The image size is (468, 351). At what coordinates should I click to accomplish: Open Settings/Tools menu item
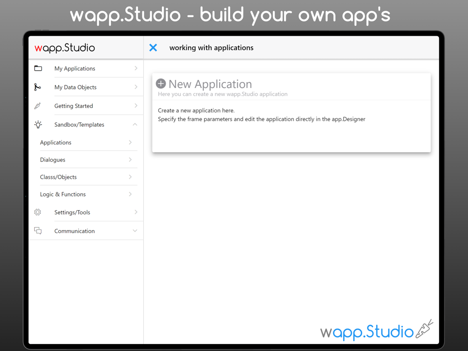[x=86, y=212]
